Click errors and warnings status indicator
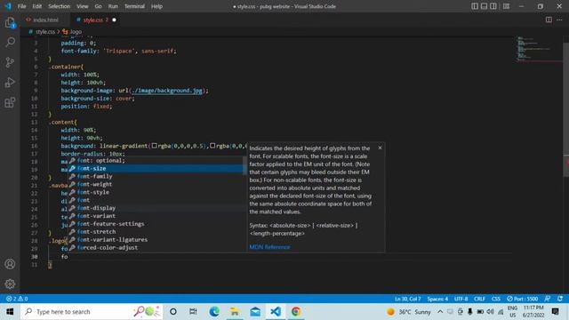The image size is (569, 320). pyautogui.click(x=17, y=299)
